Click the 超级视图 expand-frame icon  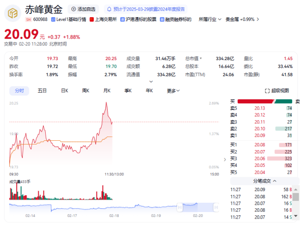(267, 91)
